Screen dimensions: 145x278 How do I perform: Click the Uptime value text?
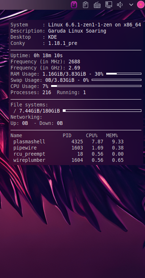pyautogui.click(x=48, y=55)
